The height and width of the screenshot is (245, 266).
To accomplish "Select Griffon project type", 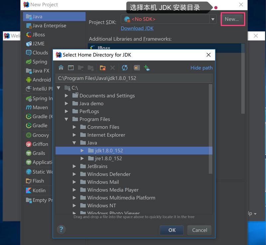I will (37, 144).
